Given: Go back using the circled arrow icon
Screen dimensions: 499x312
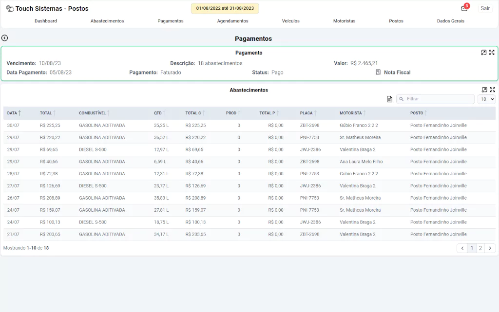Looking at the screenshot, I should (x=5, y=38).
